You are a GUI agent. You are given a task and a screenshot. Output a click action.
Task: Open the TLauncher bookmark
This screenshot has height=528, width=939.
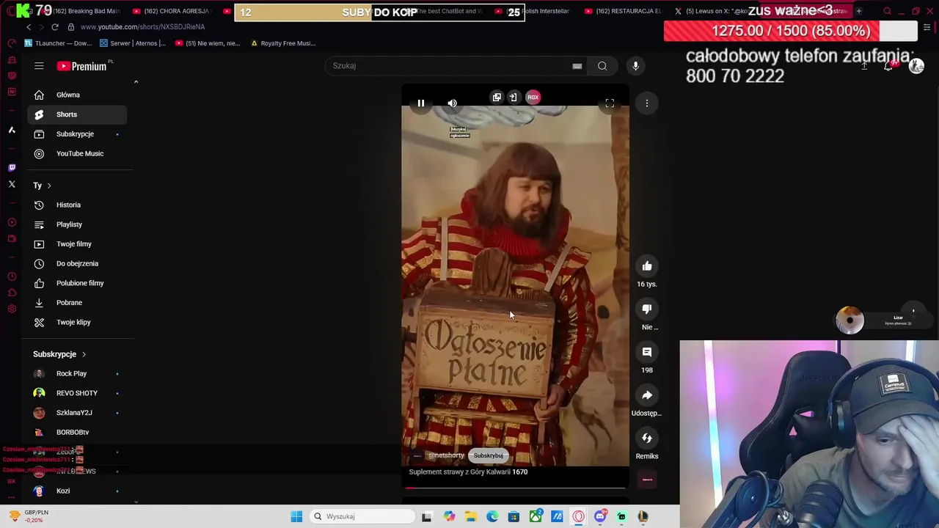coord(59,43)
